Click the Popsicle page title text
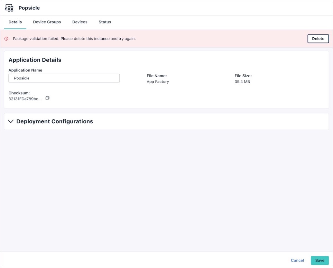This screenshot has height=268, width=333. [29, 8]
